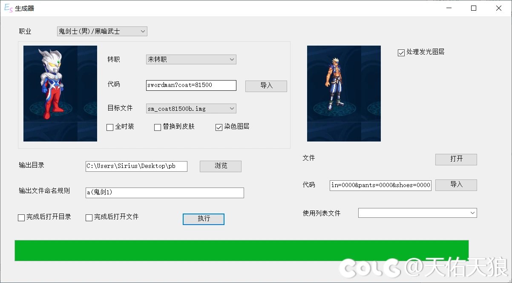Enable 完成后打开目录 checkbox

(21, 217)
